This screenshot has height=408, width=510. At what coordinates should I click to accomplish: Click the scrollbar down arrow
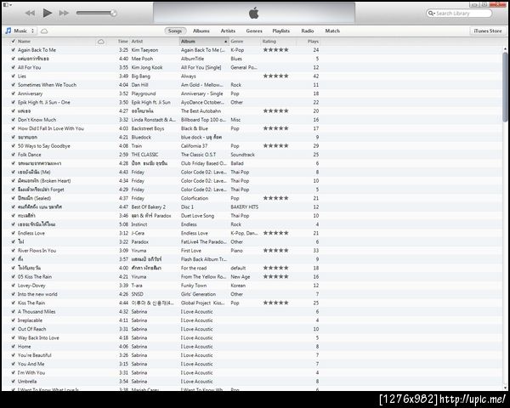tap(505, 388)
